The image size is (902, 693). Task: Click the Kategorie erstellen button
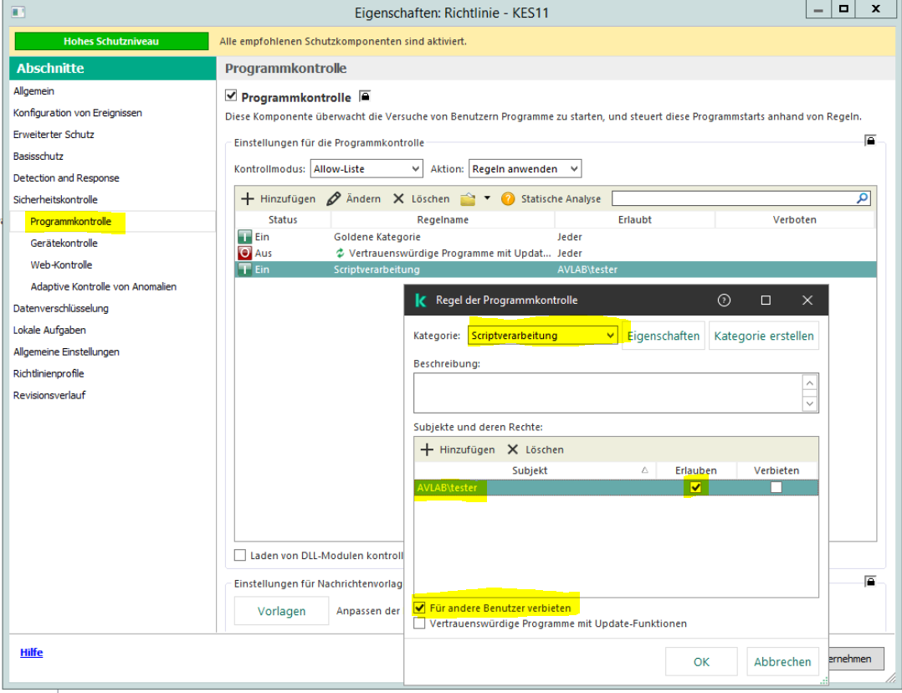tap(764, 336)
